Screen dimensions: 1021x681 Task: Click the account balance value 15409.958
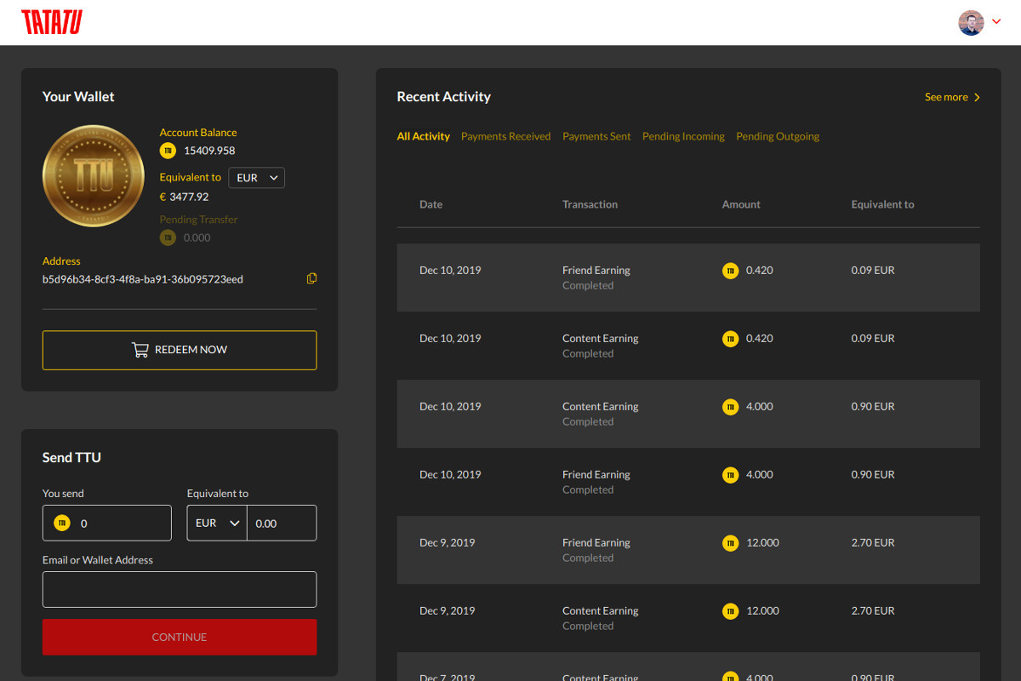pyautogui.click(x=209, y=151)
